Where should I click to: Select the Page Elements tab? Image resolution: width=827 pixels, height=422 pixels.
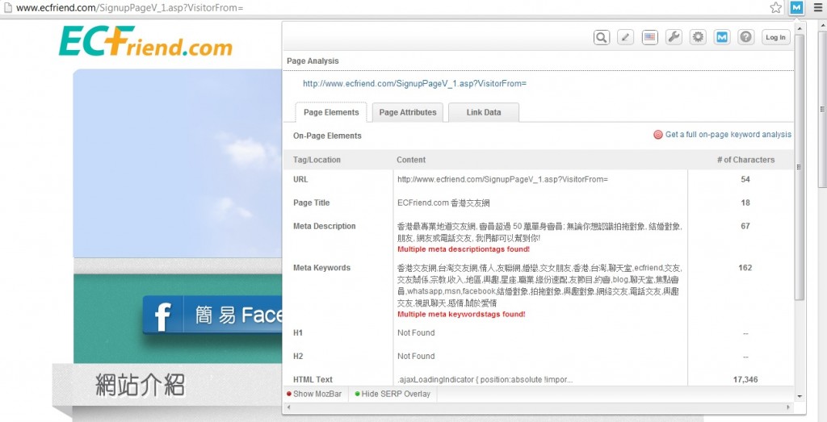330,112
